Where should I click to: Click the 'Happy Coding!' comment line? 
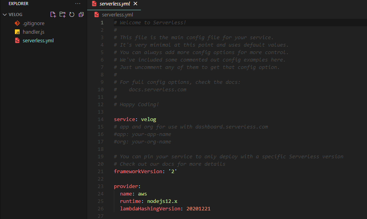click(137, 105)
